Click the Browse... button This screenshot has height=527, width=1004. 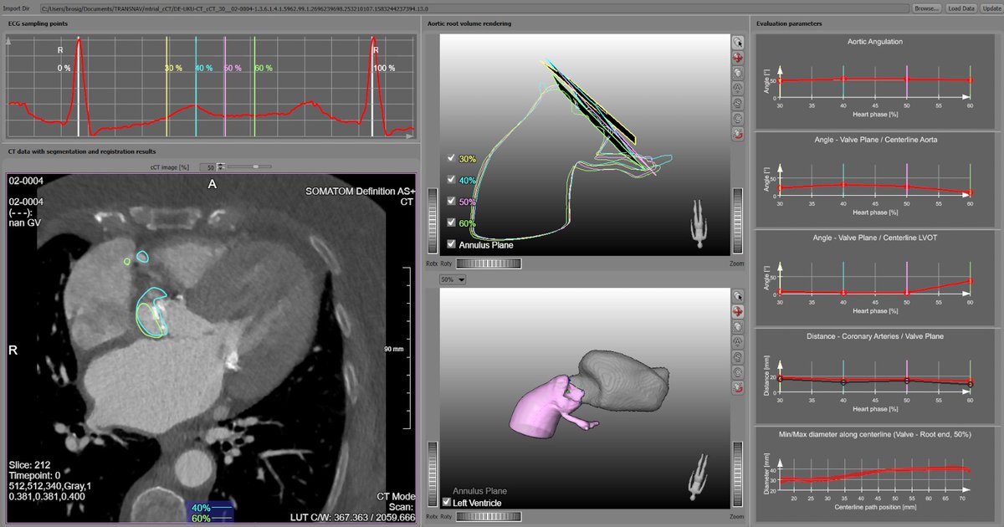point(926,8)
